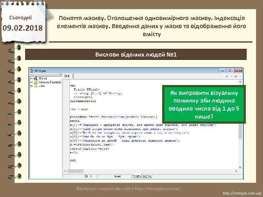Expand the TForm1 tree node

(x=31, y=78)
